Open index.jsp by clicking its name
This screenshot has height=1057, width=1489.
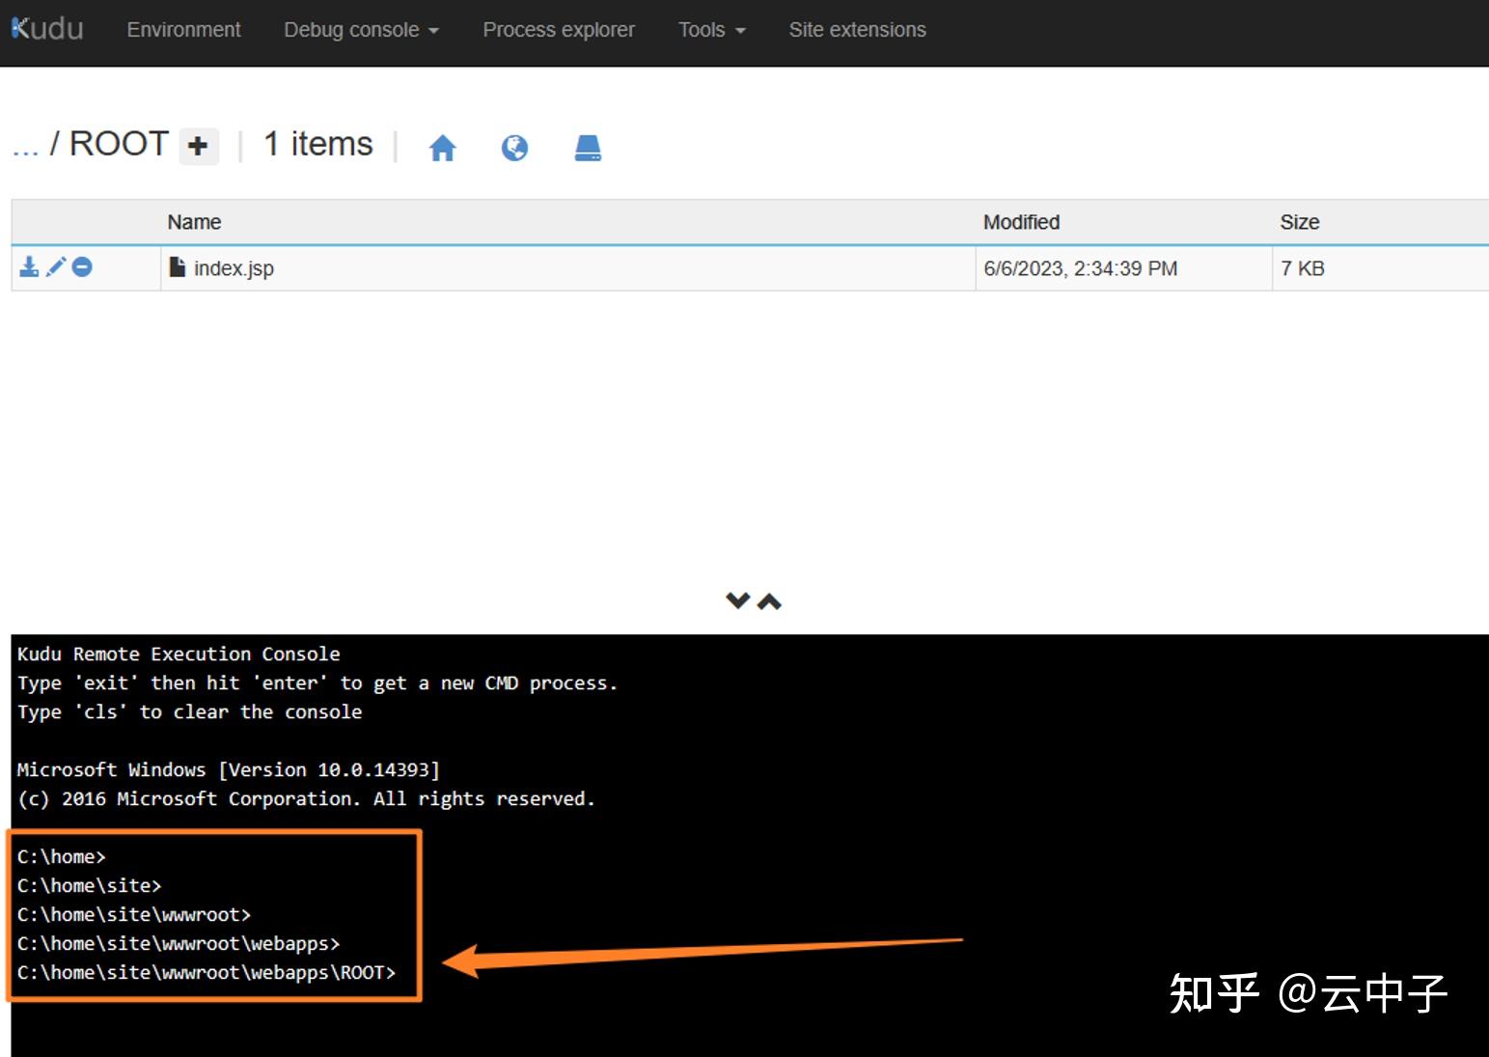(234, 267)
